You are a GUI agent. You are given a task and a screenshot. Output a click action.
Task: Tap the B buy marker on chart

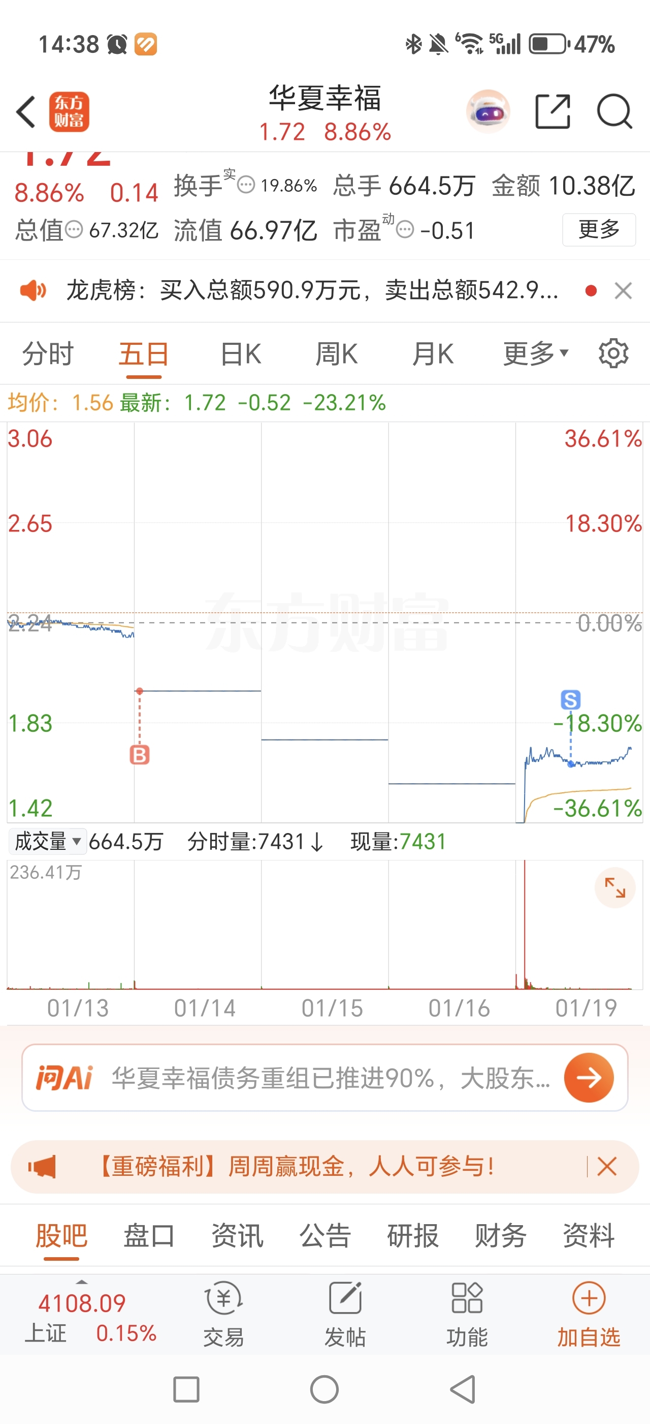click(140, 755)
